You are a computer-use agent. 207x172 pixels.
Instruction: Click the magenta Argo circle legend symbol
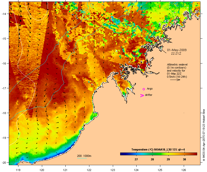point(144,89)
